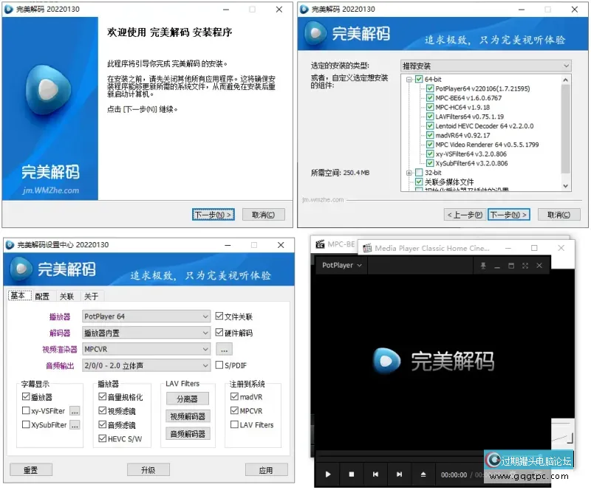Click welcome installer window title icon
Screen dimensions: 591x490
tap(9, 9)
